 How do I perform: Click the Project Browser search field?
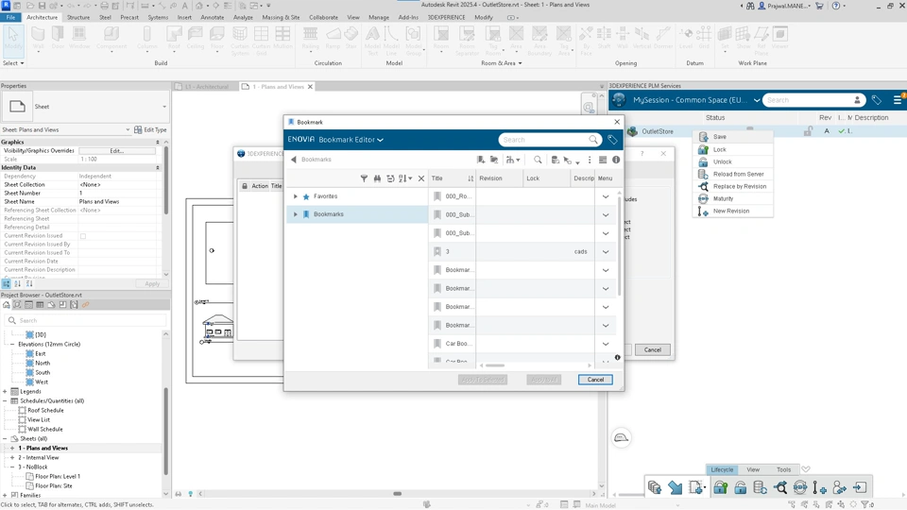click(86, 320)
